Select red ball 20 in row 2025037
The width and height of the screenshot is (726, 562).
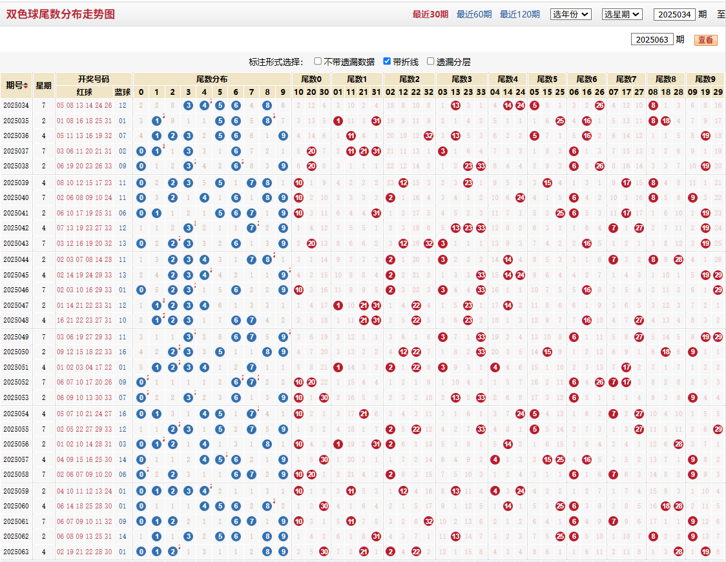click(x=311, y=151)
